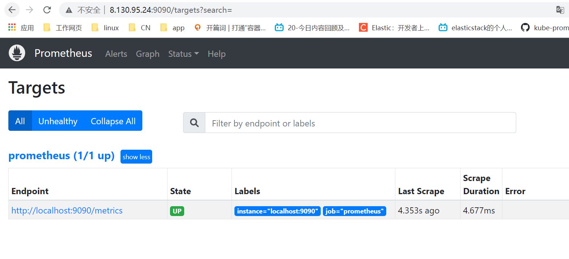569x259 pixels.
Task: Reload the page with refresh icon
Action: [47, 10]
